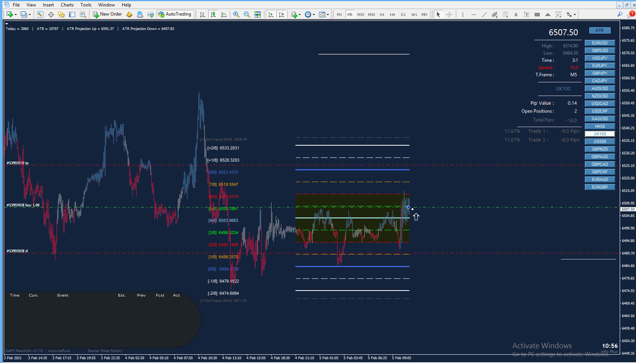The width and height of the screenshot is (636, 363).
Task: Switch chart to GBPJPY symbol button
Action: 600,73
